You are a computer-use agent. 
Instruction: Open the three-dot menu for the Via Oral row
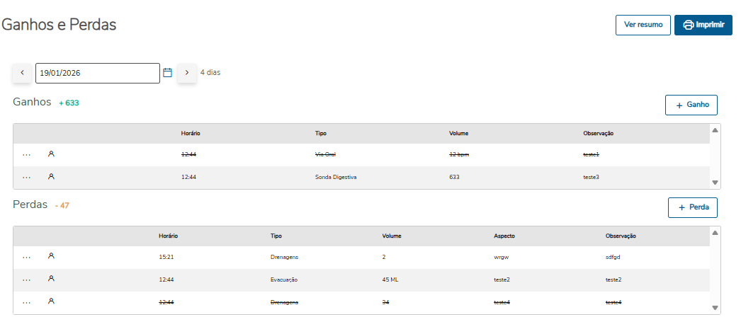pyautogui.click(x=27, y=154)
